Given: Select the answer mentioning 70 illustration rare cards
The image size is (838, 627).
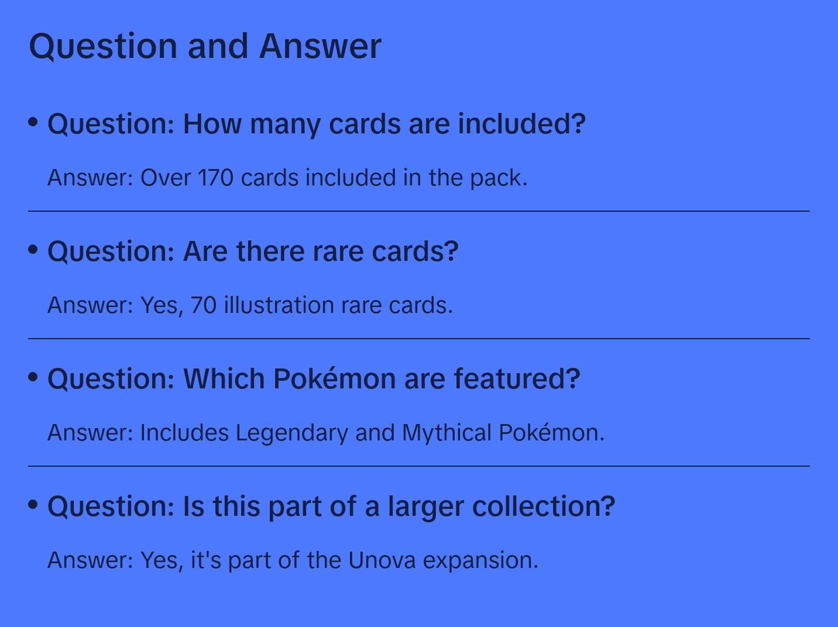Looking at the screenshot, I should (250, 305).
